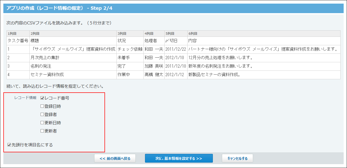Click 次に、基本情報を設定する >> button
The image size is (347, 168).
pyautogui.click(x=179, y=158)
